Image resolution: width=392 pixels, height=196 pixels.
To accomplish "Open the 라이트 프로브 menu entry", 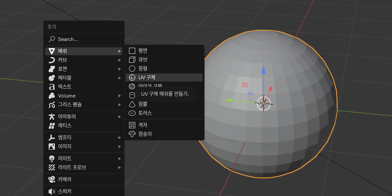I will click(84, 167).
